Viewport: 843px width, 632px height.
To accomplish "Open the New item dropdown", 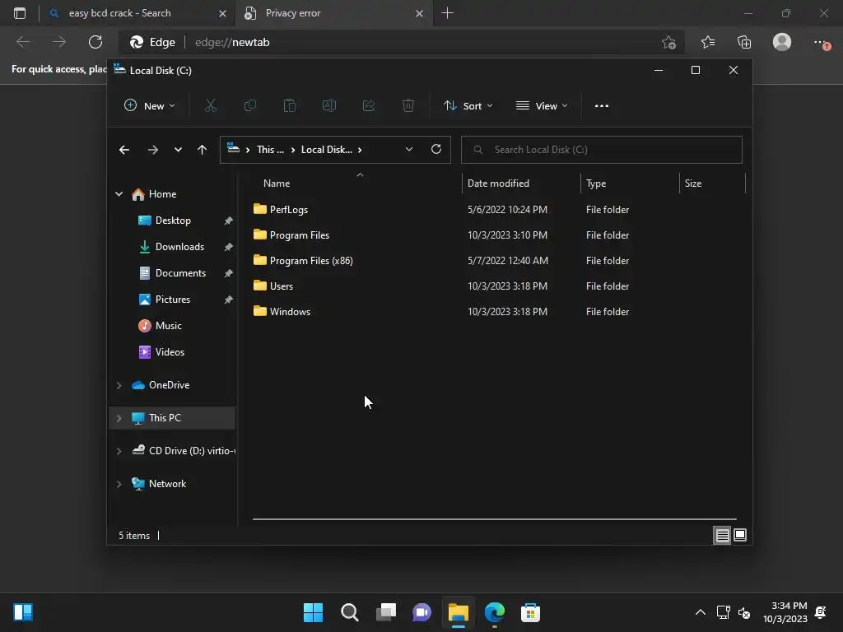I will [150, 106].
